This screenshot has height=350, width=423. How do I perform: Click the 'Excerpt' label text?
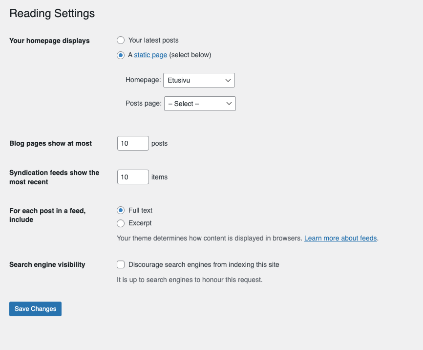pos(140,223)
